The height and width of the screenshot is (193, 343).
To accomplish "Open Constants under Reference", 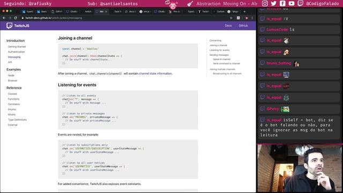I will (x=14, y=104).
